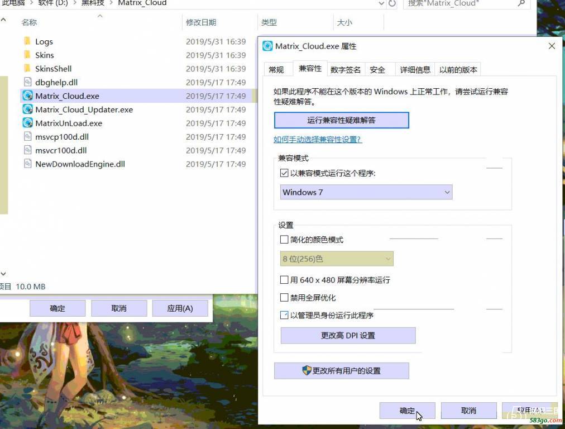Switch to 安全 tab
The height and width of the screenshot is (429, 565).
click(x=377, y=70)
